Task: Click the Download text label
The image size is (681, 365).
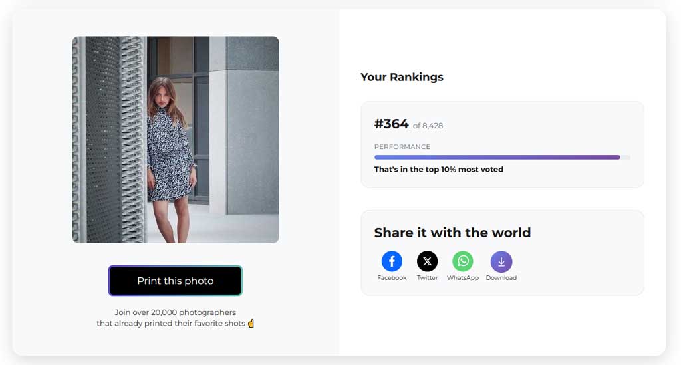Action: pos(501,278)
